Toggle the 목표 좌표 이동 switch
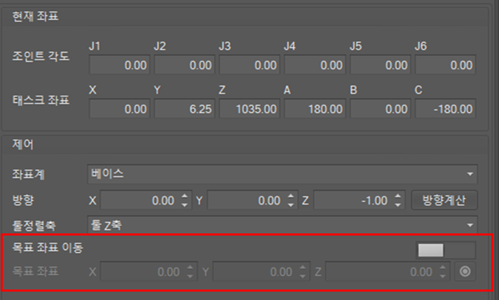Screen dimensions: 499x300 [446, 250]
